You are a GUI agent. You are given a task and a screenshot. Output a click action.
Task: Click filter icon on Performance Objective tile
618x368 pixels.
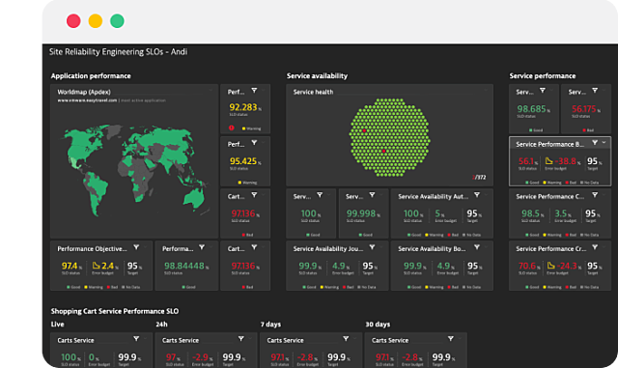(x=136, y=247)
